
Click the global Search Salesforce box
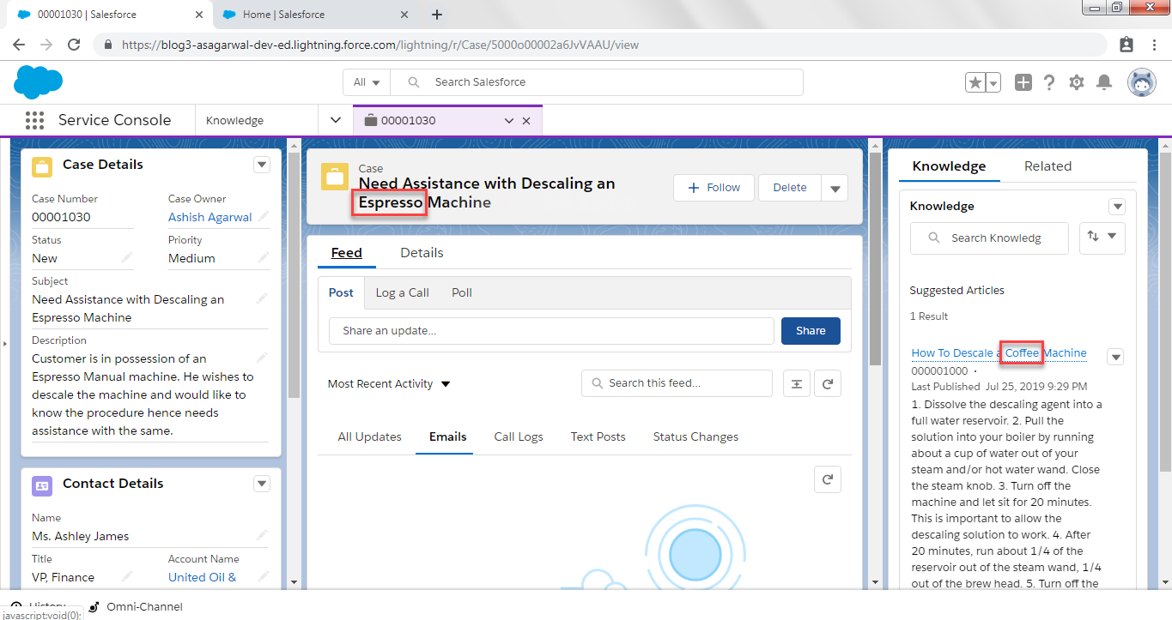(x=597, y=82)
